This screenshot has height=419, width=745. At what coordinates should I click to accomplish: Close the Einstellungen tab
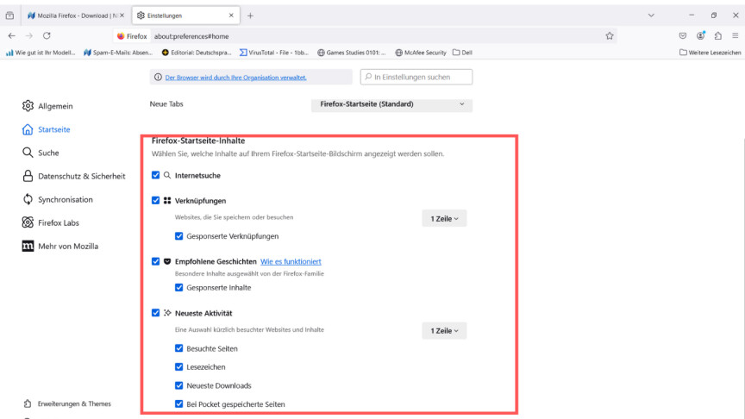(x=231, y=16)
